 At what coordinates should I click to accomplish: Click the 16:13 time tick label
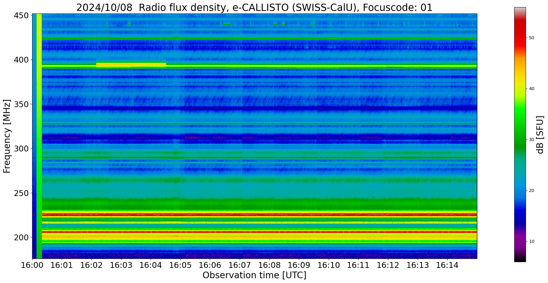pos(418,265)
